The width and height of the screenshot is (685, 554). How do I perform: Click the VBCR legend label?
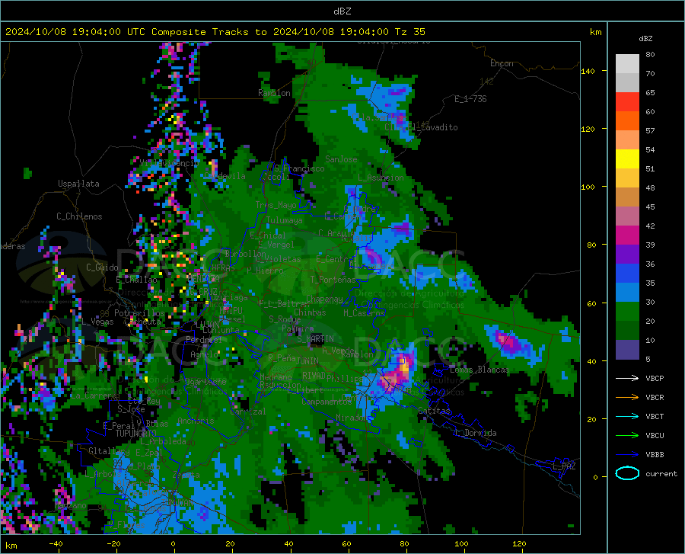pos(655,398)
